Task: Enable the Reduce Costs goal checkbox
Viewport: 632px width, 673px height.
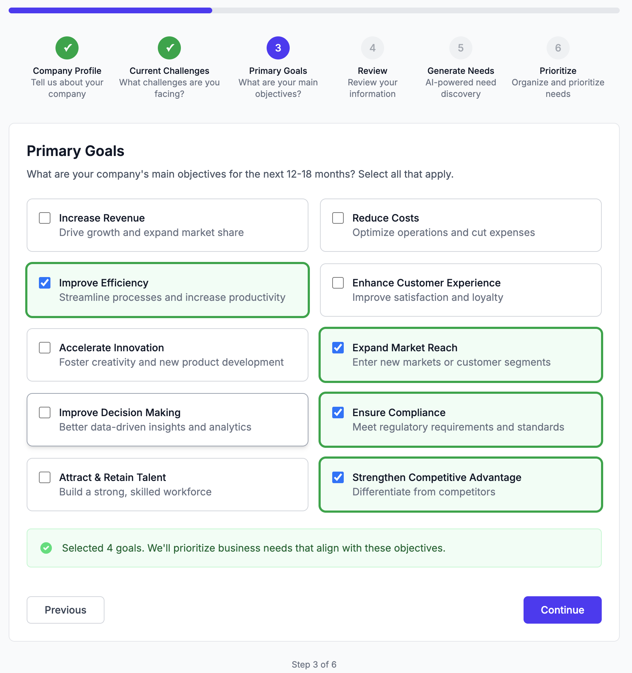Action: pyautogui.click(x=338, y=218)
